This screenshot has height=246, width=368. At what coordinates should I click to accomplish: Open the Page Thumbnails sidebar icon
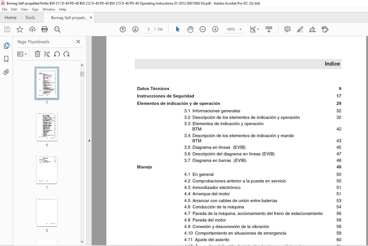tap(6, 46)
